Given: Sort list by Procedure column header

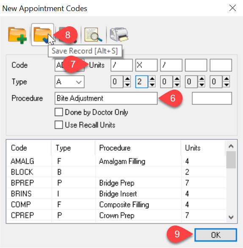Looking at the screenshot, I should point(138,148).
